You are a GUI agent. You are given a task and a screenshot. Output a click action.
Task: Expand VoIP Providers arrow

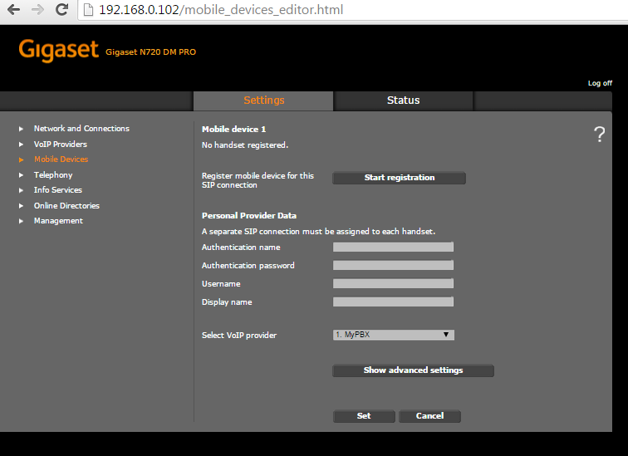[x=22, y=145]
